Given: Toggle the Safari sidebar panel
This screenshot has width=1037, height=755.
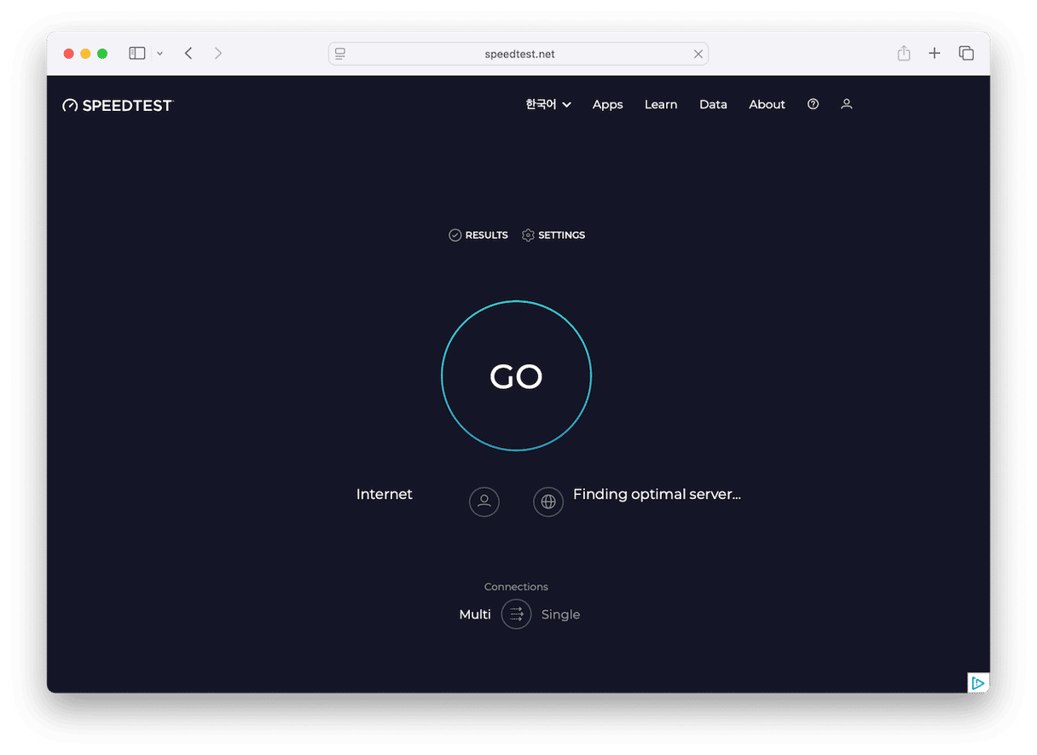Looking at the screenshot, I should coord(137,54).
